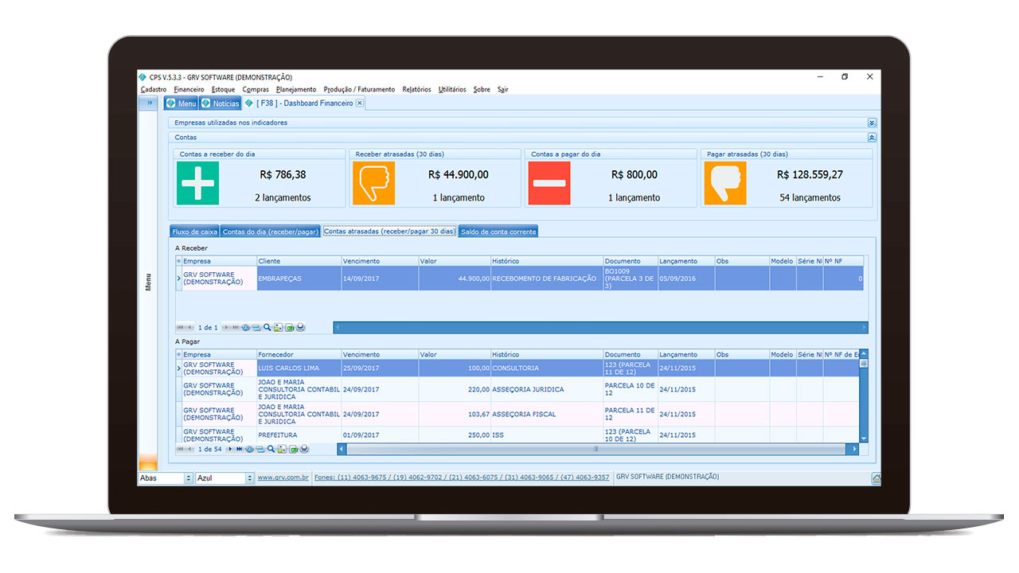1019x573 pixels.
Task: Collapse the Contas section
Action: point(872,137)
